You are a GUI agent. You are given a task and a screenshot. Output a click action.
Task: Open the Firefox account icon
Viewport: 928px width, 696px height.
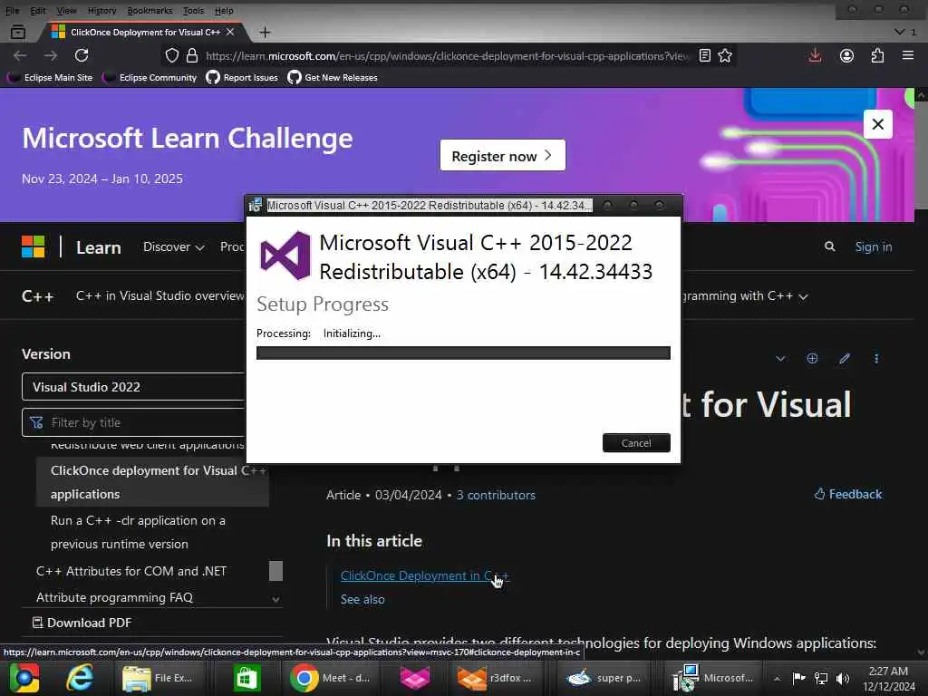[x=847, y=55]
